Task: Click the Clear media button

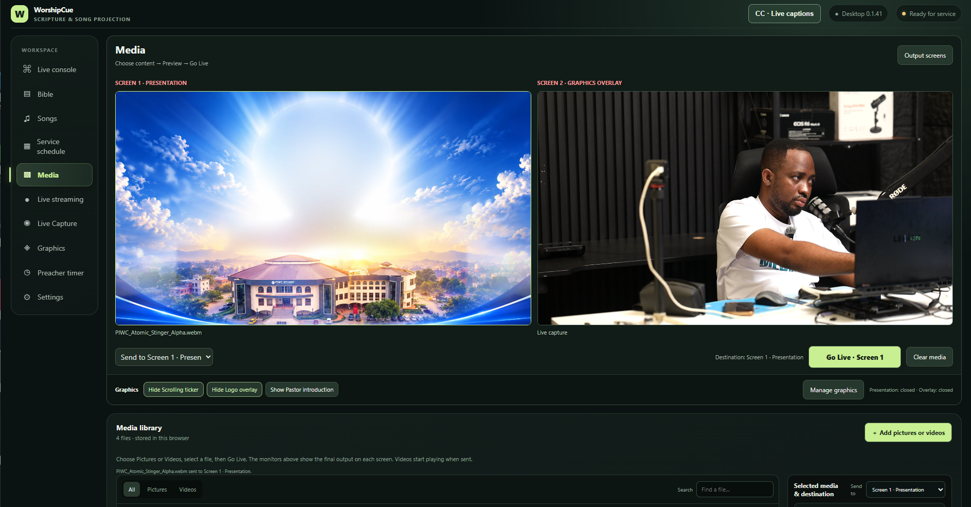Action: (929, 357)
